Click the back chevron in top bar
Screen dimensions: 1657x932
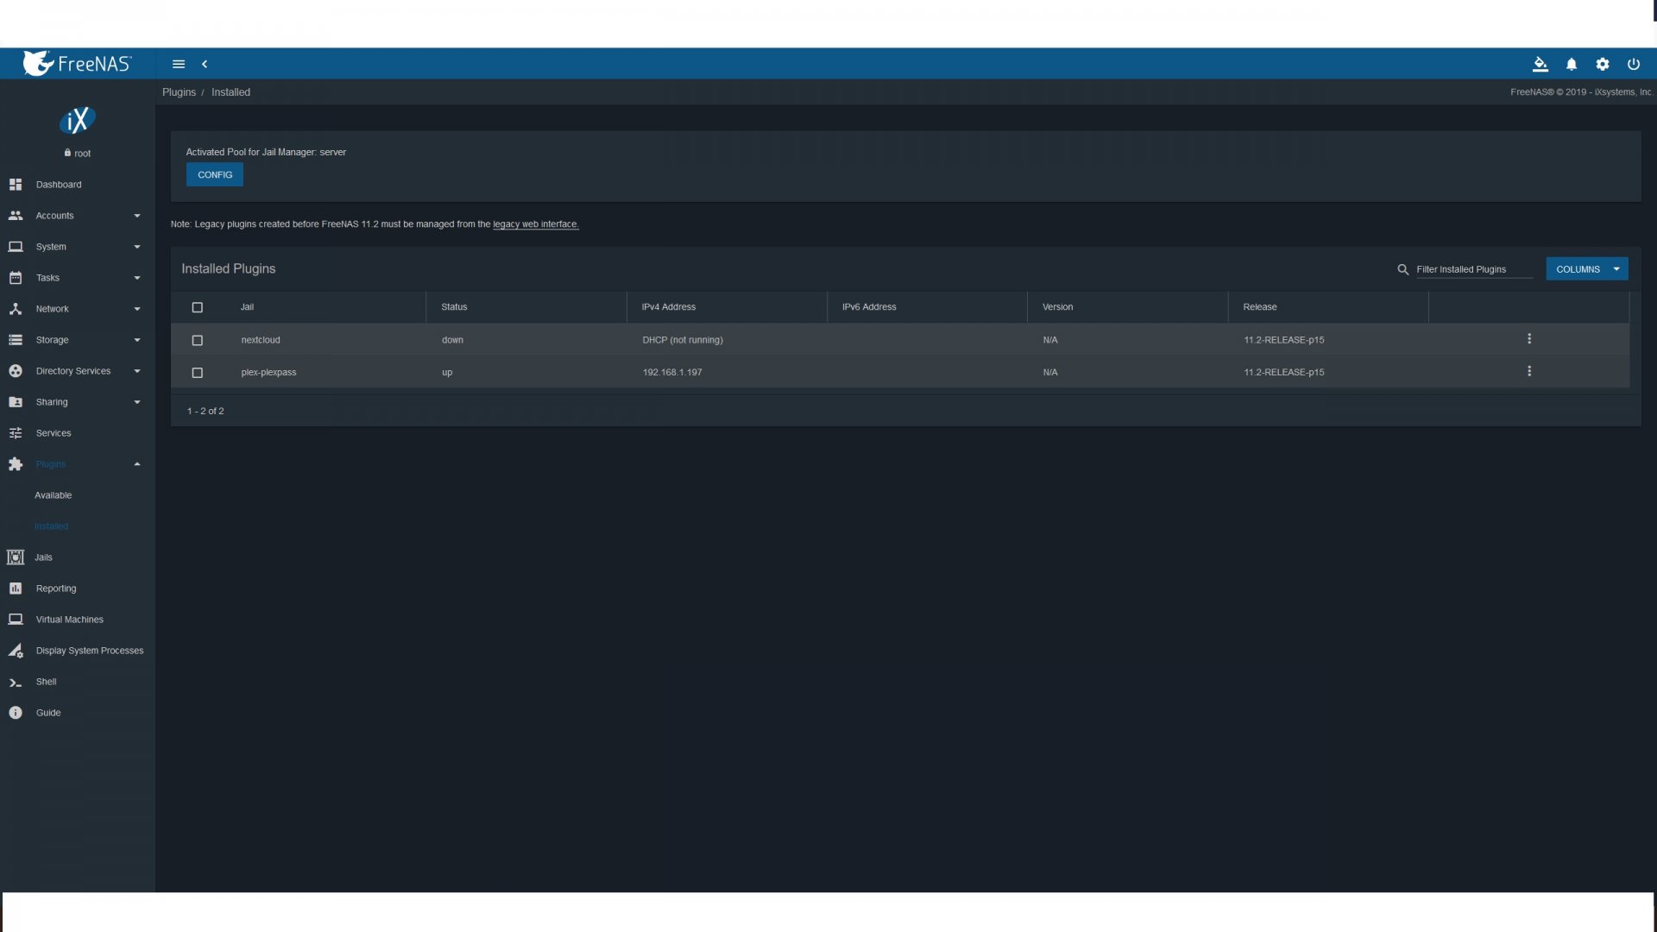(x=205, y=64)
